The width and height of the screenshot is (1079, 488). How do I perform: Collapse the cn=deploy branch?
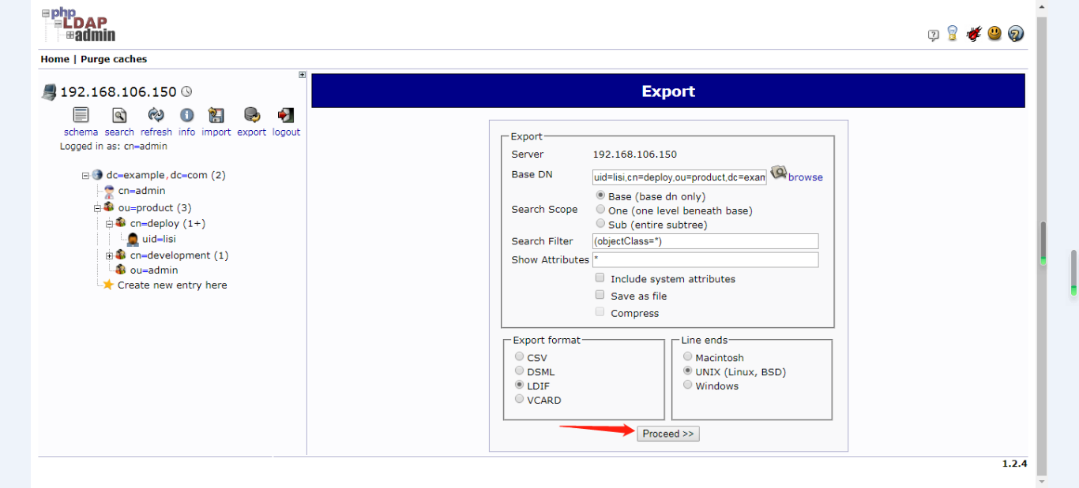point(108,222)
